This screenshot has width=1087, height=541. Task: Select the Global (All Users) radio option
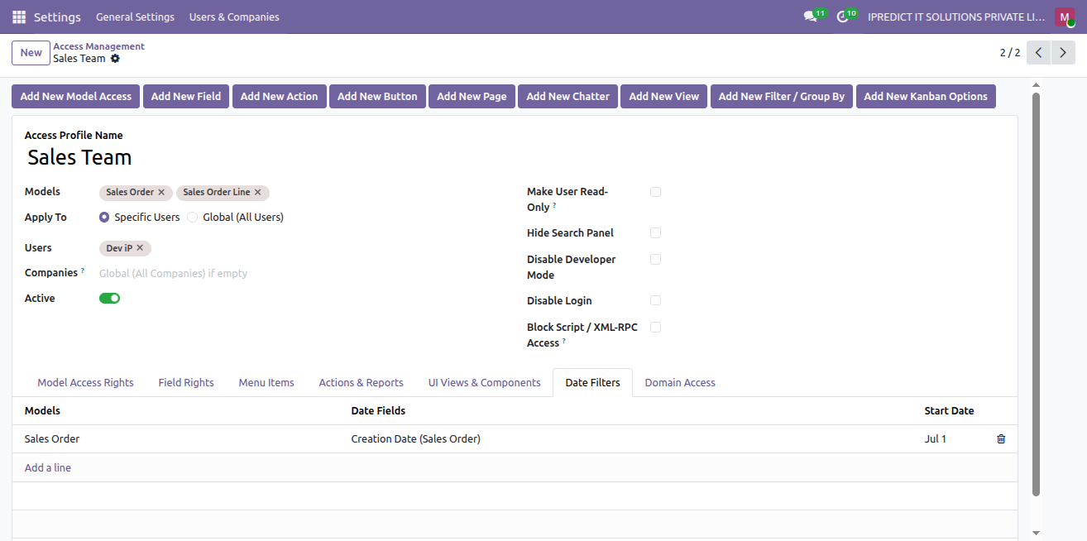(193, 218)
